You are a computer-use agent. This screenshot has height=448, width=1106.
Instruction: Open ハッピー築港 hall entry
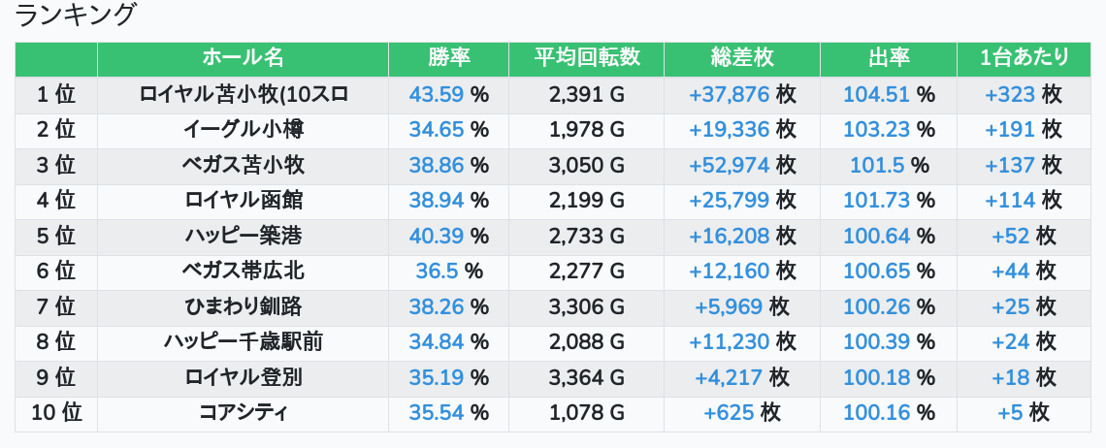coord(244,236)
